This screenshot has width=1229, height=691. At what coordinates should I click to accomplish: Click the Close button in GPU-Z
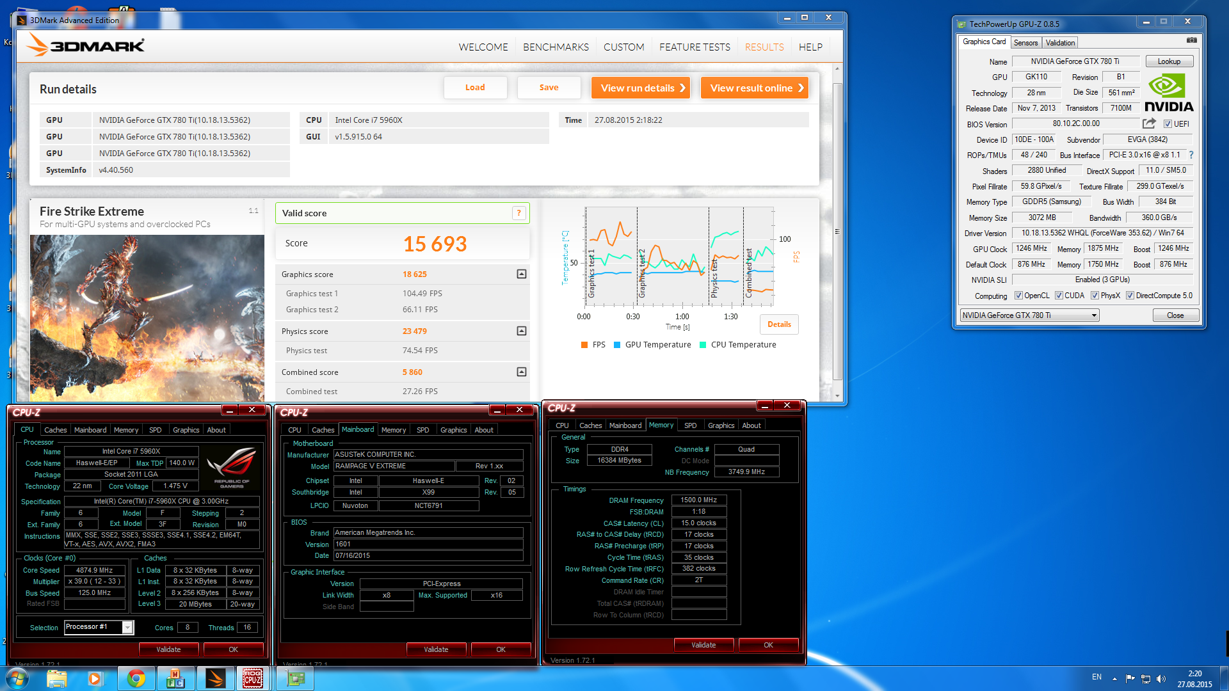1175,315
